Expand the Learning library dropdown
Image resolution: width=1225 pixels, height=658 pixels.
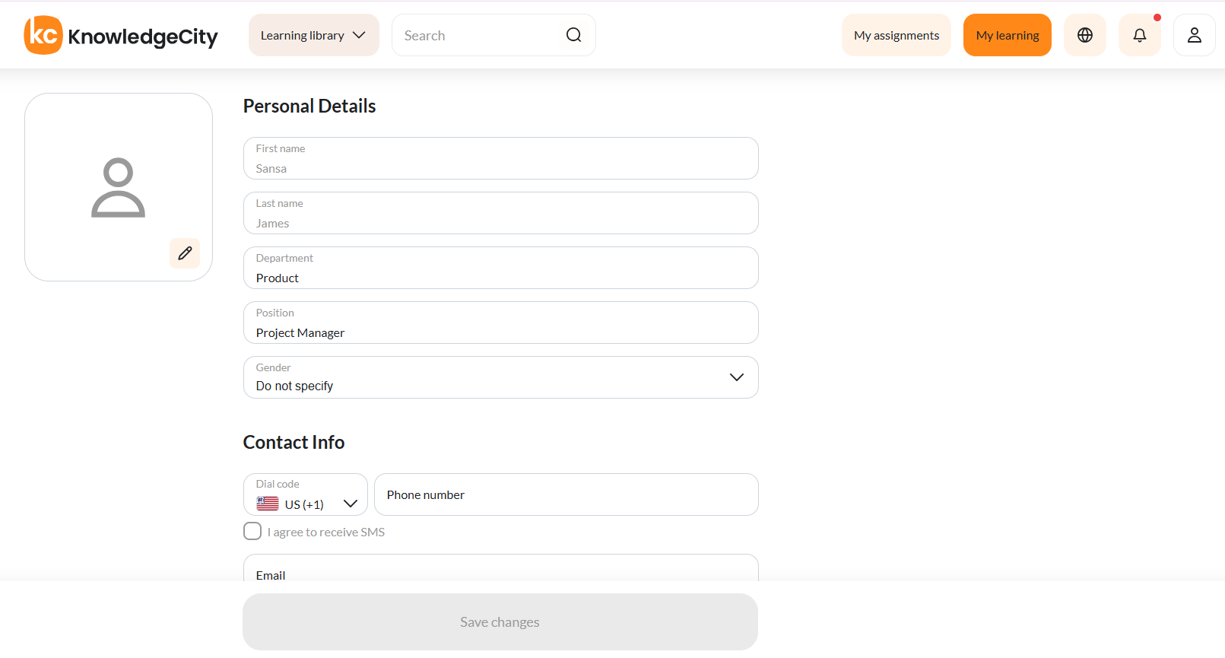coord(314,35)
